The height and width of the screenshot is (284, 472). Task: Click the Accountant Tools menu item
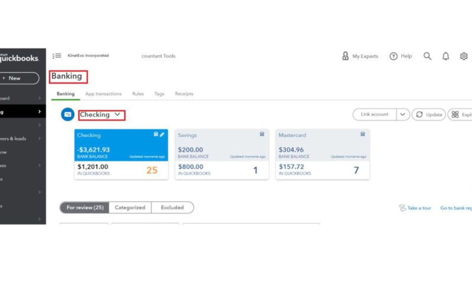pos(158,56)
